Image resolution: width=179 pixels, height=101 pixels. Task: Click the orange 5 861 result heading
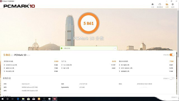[7, 55]
